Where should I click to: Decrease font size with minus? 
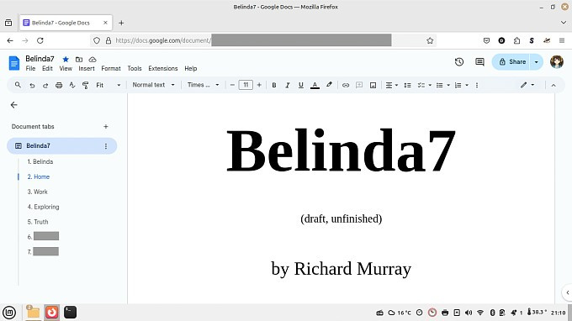[232, 85]
